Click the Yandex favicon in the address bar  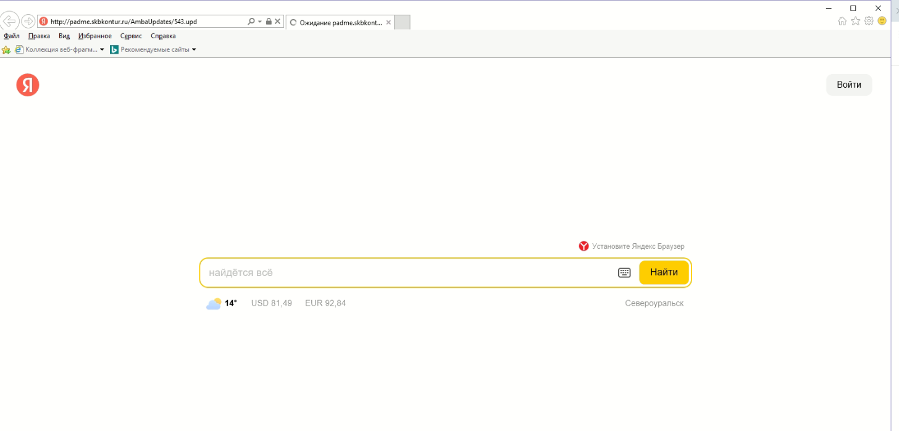(x=43, y=21)
